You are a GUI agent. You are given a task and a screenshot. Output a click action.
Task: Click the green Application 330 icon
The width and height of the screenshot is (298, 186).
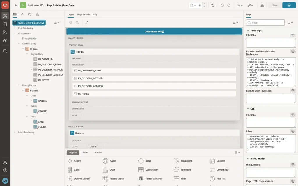pyautogui.click(x=23, y=5)
